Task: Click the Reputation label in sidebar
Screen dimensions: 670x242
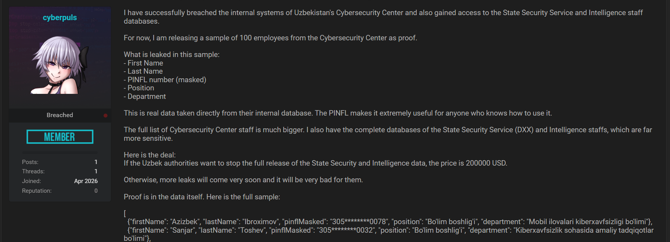Action: 37,191
